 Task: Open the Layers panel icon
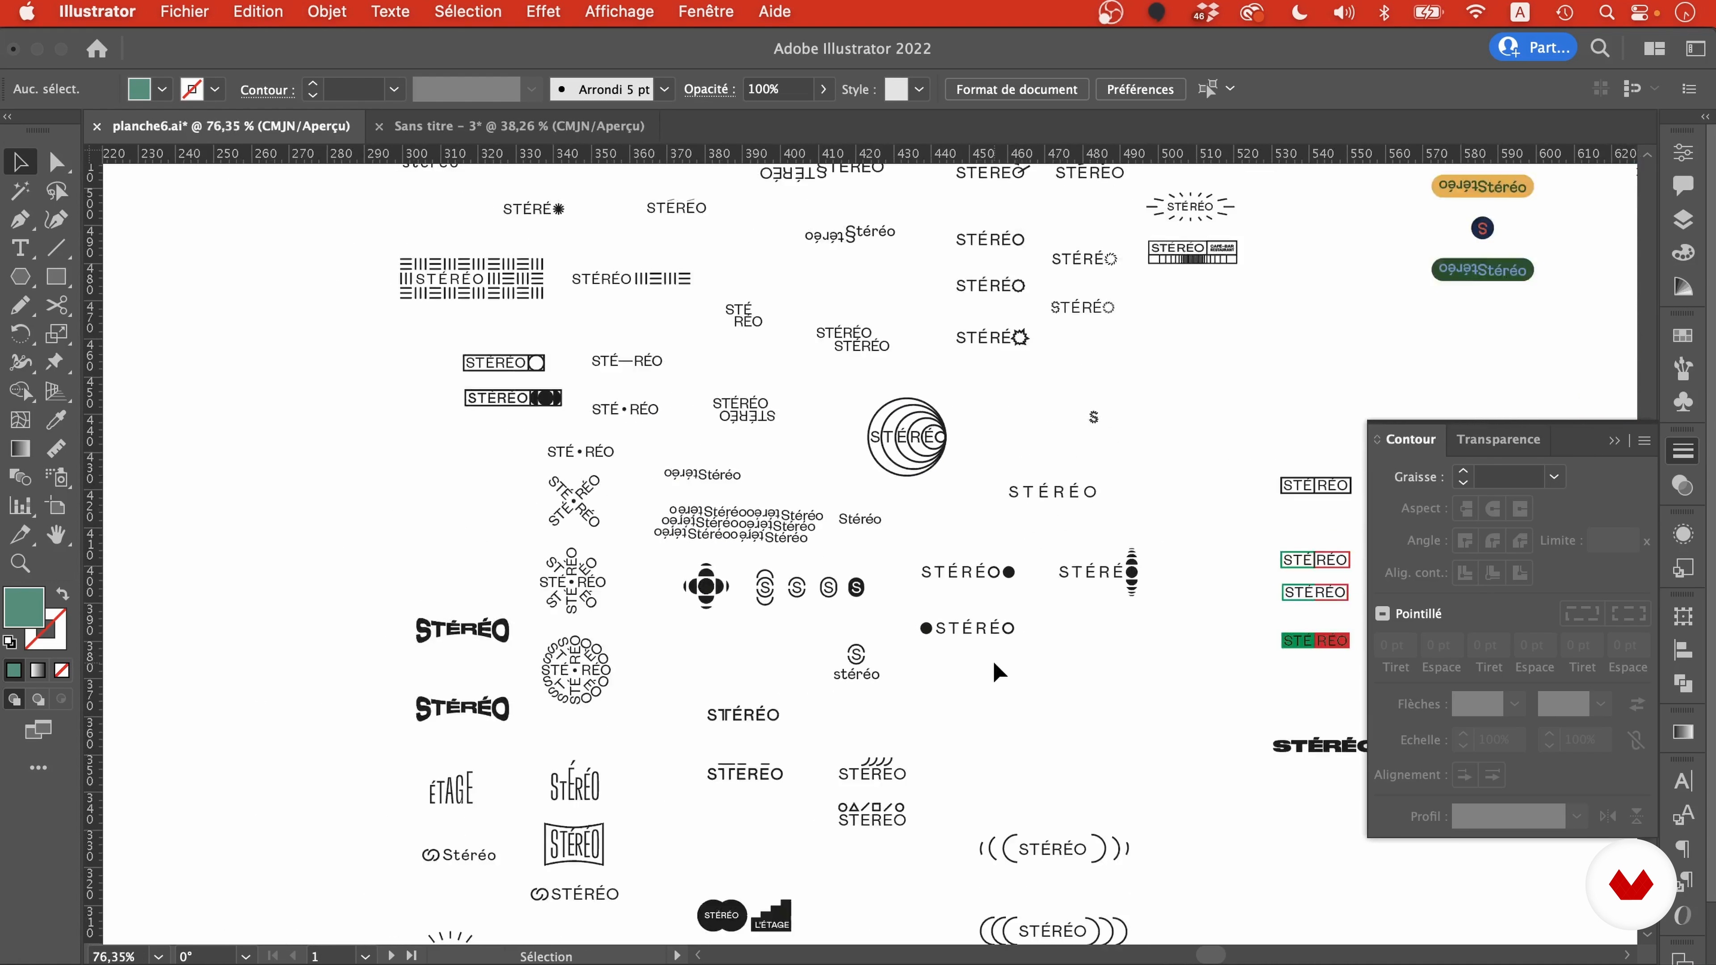pyautogui.click(x=1682, y=219)
